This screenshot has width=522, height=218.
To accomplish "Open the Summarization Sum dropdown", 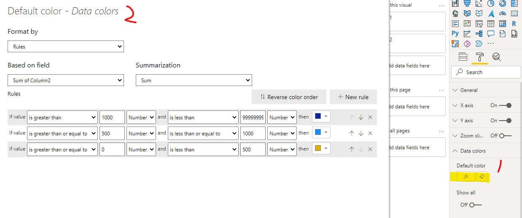I will [x=194, y=80].
